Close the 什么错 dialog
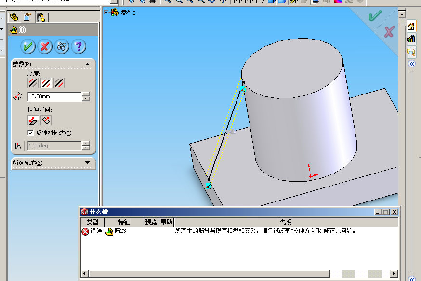 pos(395,212)
